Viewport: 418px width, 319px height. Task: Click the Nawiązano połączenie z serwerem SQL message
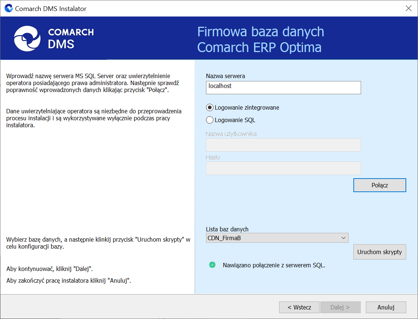[x=274, y=265]
